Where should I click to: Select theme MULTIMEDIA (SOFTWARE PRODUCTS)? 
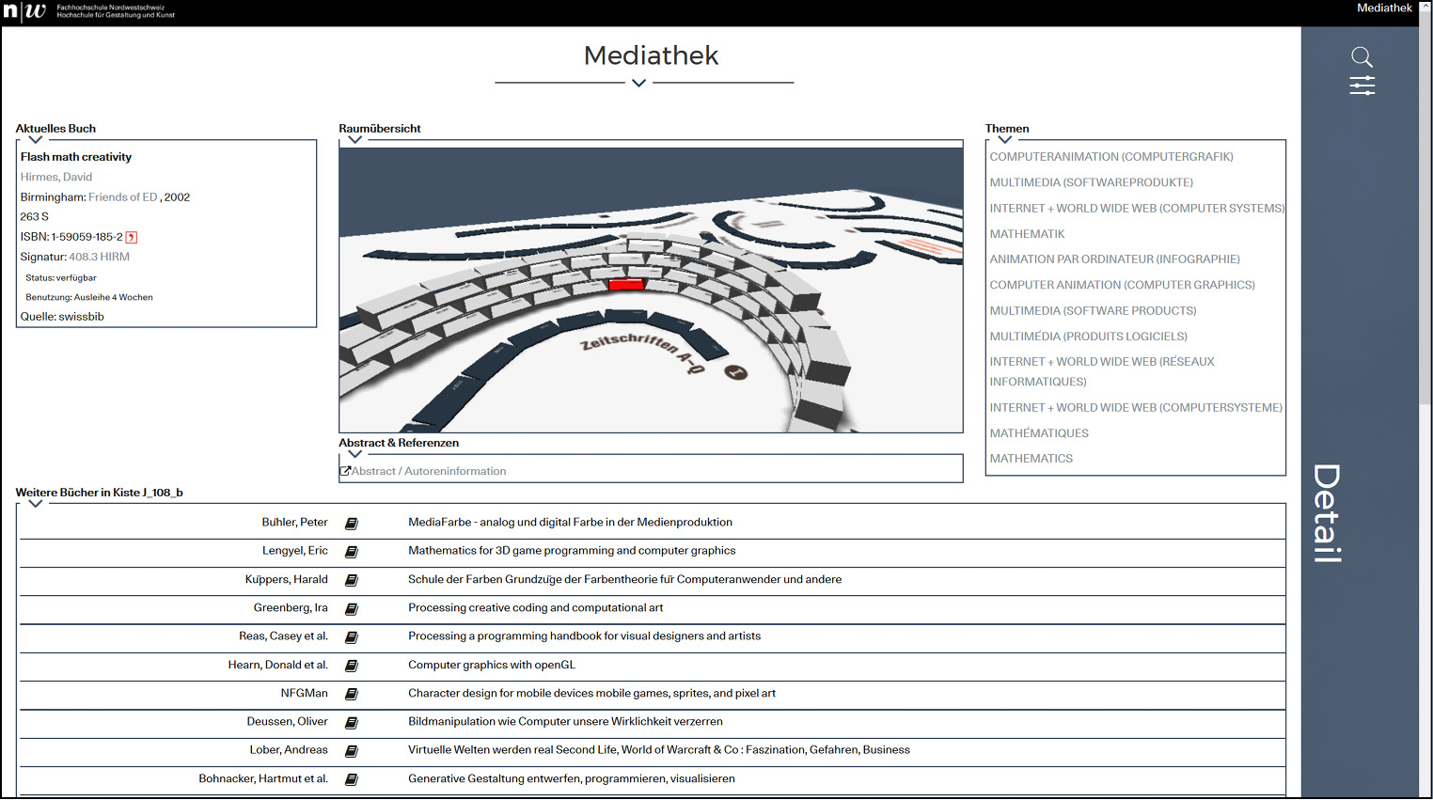coord(1093,310)
